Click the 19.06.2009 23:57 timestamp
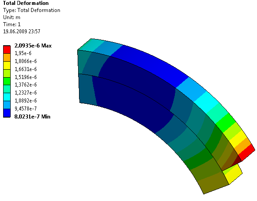 22,32
